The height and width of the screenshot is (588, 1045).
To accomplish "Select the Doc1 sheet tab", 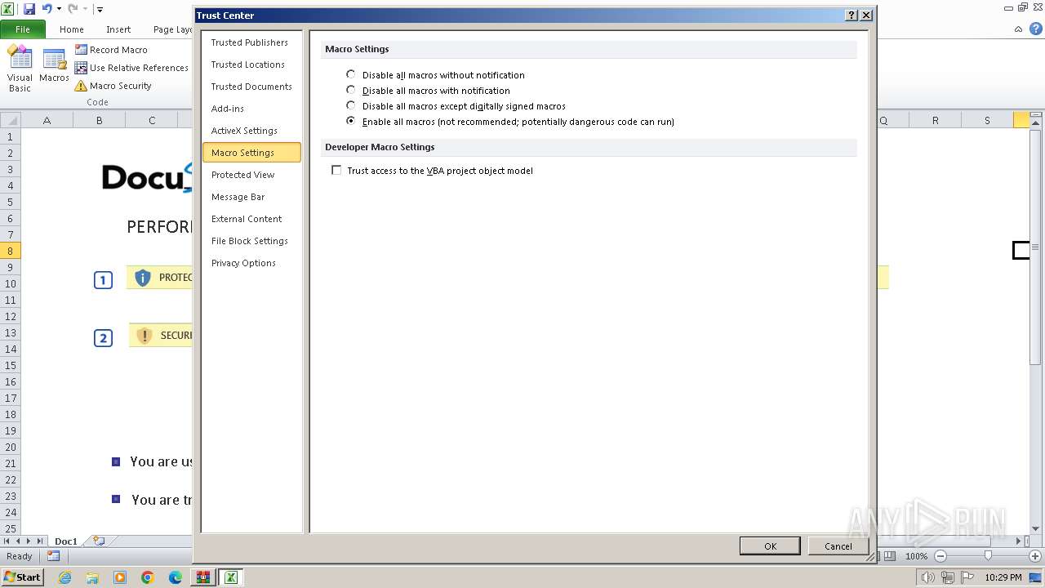I will (x=66, y=541).
